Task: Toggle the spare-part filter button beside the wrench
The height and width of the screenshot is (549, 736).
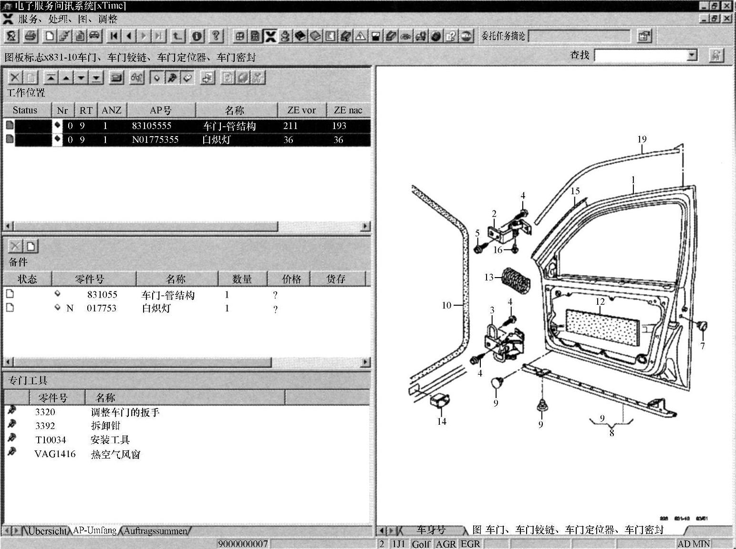Action: point(187,78)
